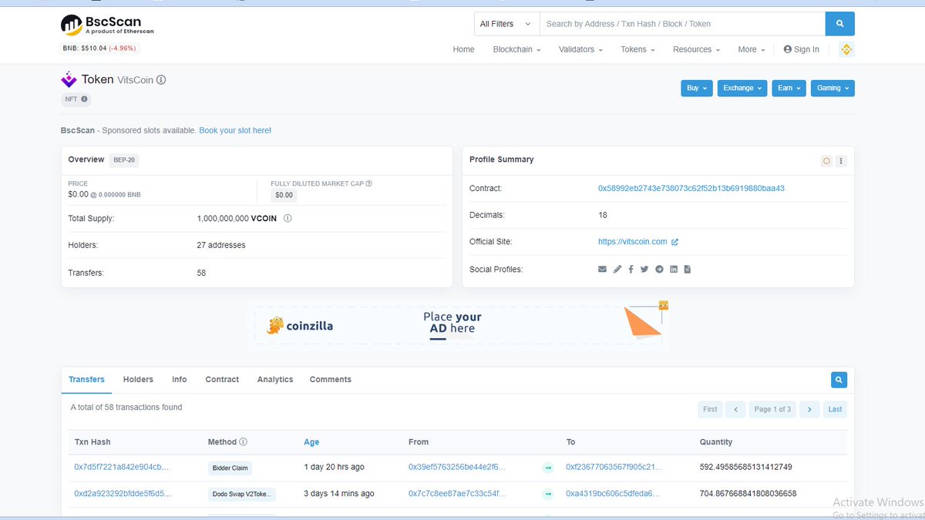Click the Facebook social icon

click(631, 270)
